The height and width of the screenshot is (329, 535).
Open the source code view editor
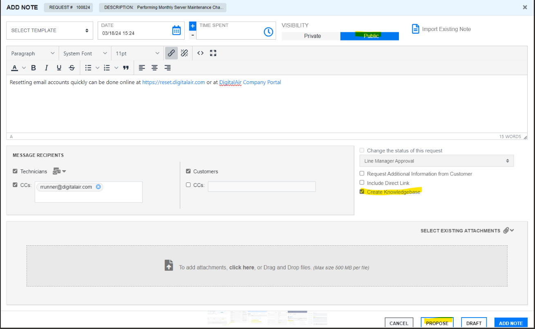200,53
